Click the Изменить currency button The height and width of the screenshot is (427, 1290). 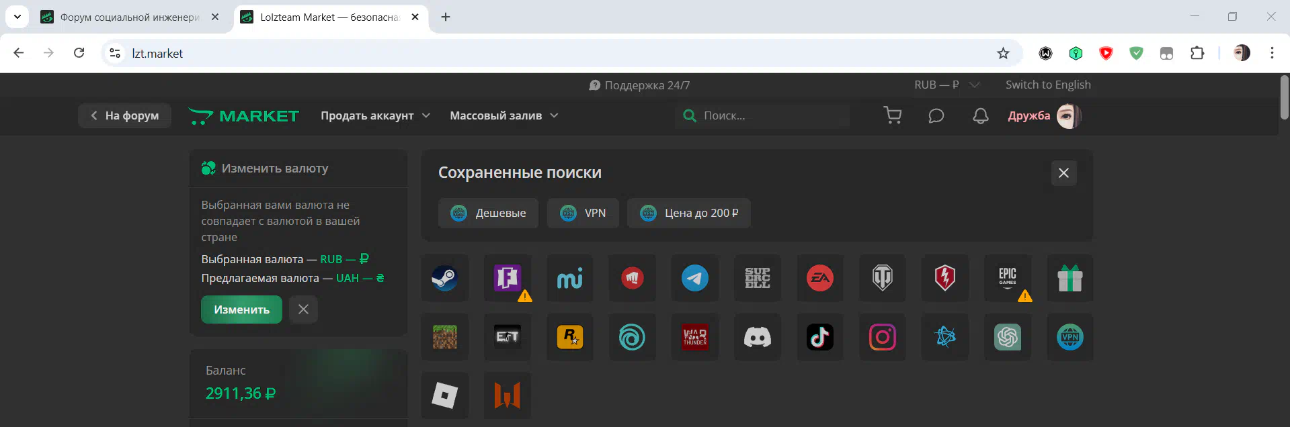click(x=241, y=310)
